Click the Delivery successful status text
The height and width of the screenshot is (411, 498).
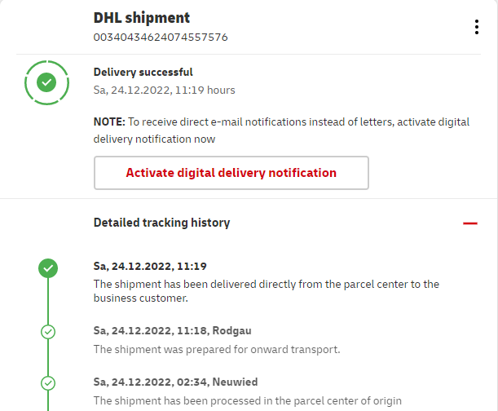[143, 73]
